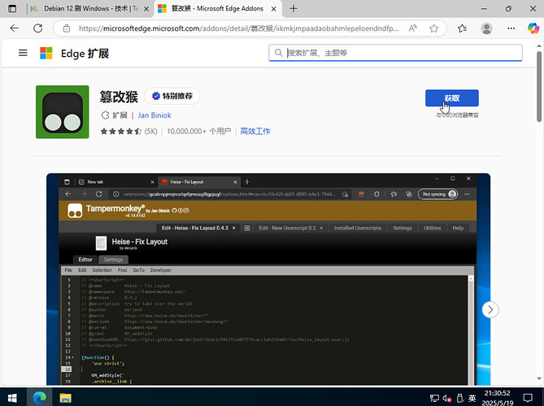
Task: Close the Microsoft Edge Addons tab
Action: click(x=274, y=9)
